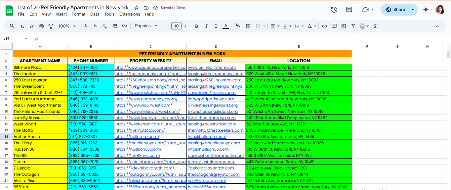Open the Google account avatar
This screenshot has width=451, height=190.
(440, 10)
